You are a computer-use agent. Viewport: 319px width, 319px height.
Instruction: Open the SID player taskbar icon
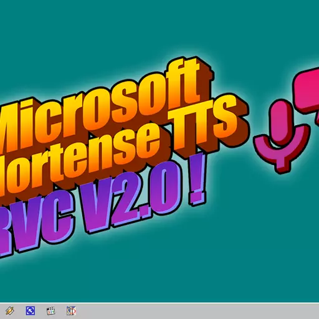tap(71, 311)
